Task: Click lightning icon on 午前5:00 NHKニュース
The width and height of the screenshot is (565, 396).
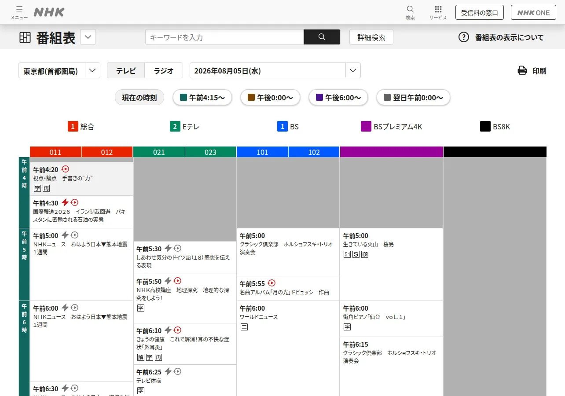Action: (65, 235)
